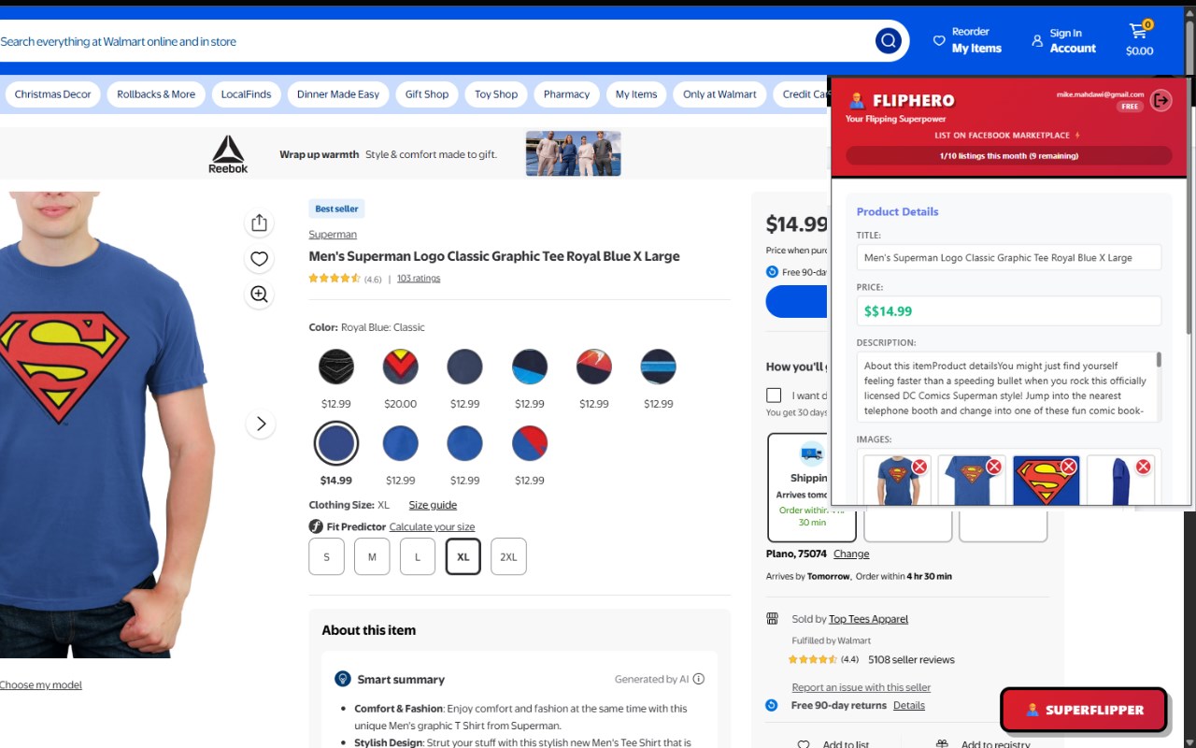This screenshot has width=1196, height=748.
Task: Remove the fourth sleeve image from listing
Action: [x=1143, y=467]
